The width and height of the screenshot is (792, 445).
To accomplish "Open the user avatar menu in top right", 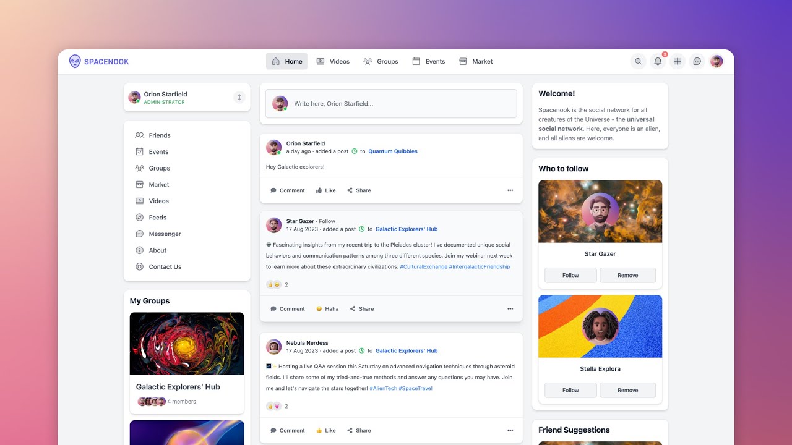I will click(717, 61).
